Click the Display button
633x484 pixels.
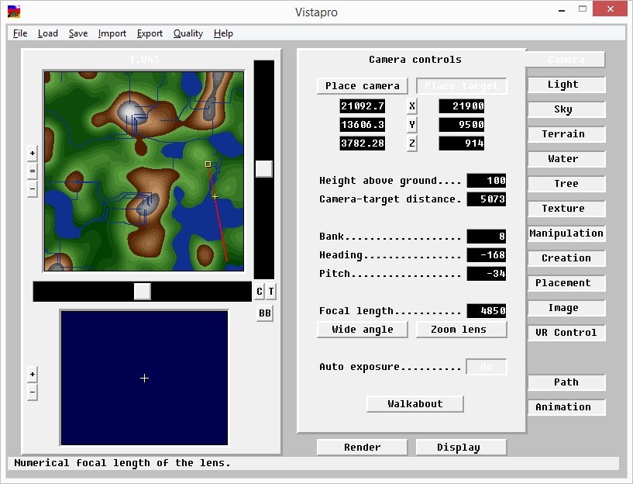tap(462, 448)
